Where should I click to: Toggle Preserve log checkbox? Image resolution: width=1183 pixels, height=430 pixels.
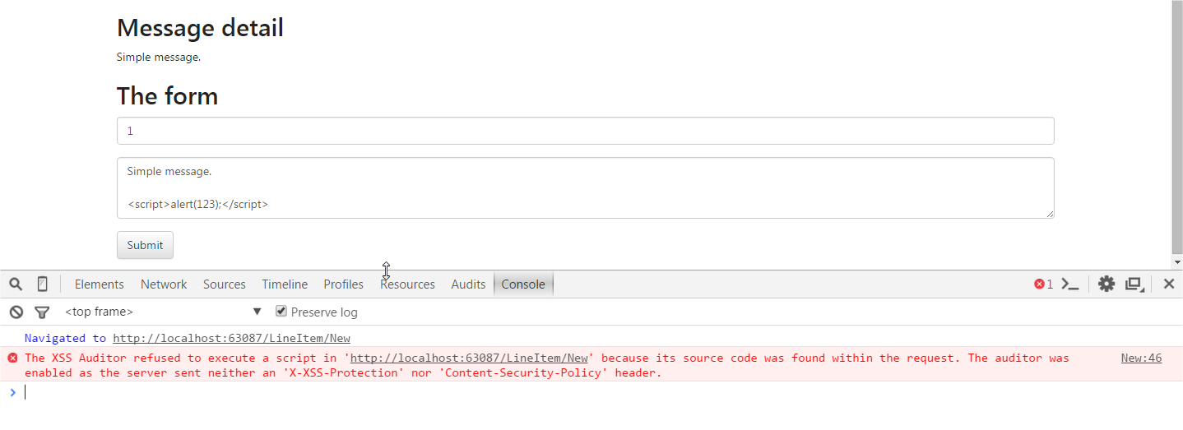click(281, 312)
